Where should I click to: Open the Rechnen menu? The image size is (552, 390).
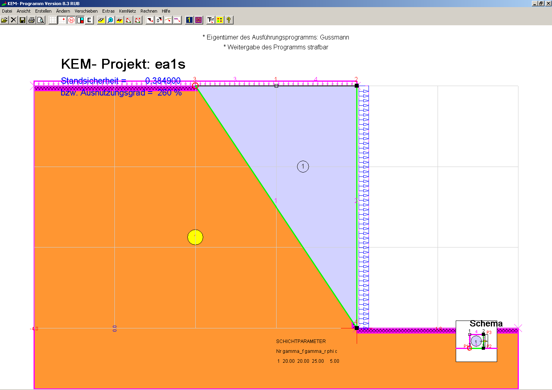pos(149,11)
